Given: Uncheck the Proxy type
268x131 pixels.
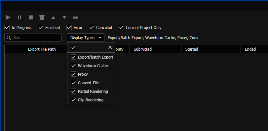Looking at the screenshot, I should tap(73, 74).
